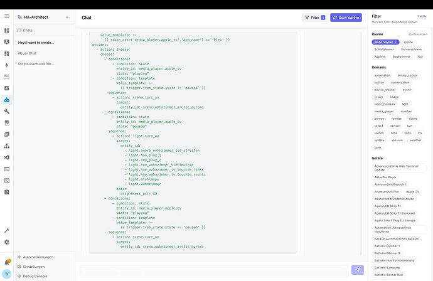Open the 'Neuer Chat' conversation

pos(27,53)
